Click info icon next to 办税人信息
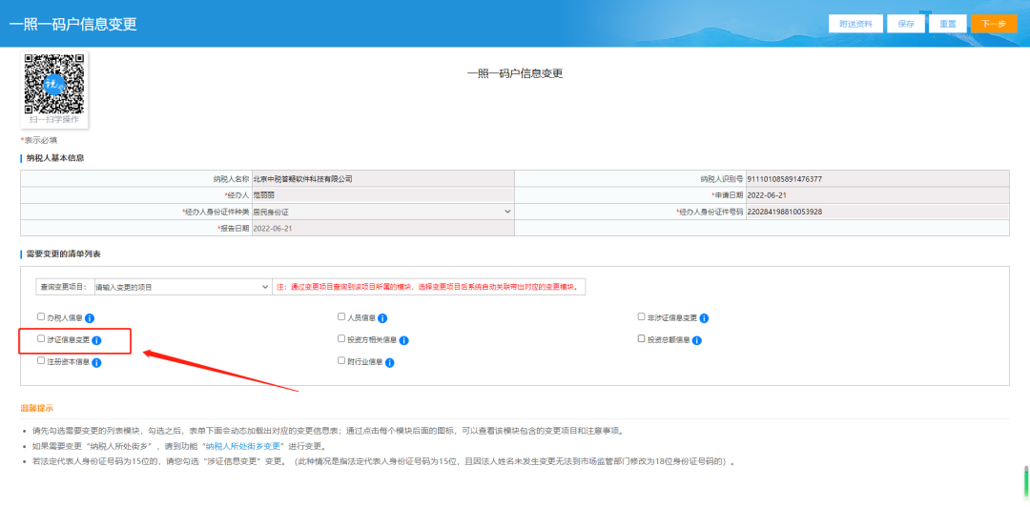This screenshot has height=507, width=1030. point(90,317)
